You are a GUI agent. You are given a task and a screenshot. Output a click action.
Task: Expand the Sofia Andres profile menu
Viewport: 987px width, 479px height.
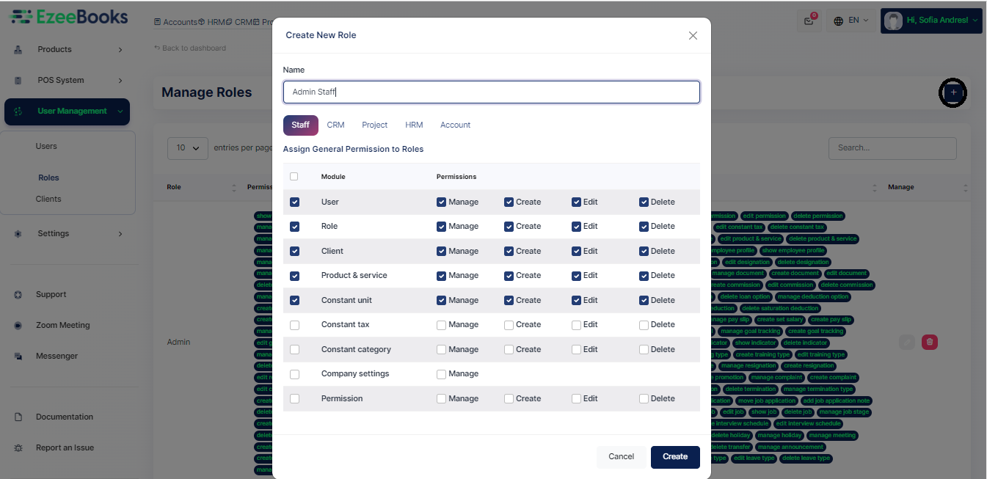[x=930, y=21]
